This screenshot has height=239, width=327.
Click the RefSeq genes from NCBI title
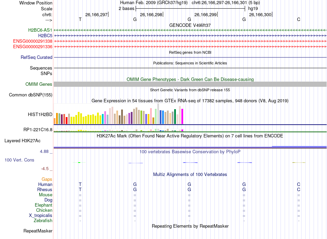[x=190, y=52]
